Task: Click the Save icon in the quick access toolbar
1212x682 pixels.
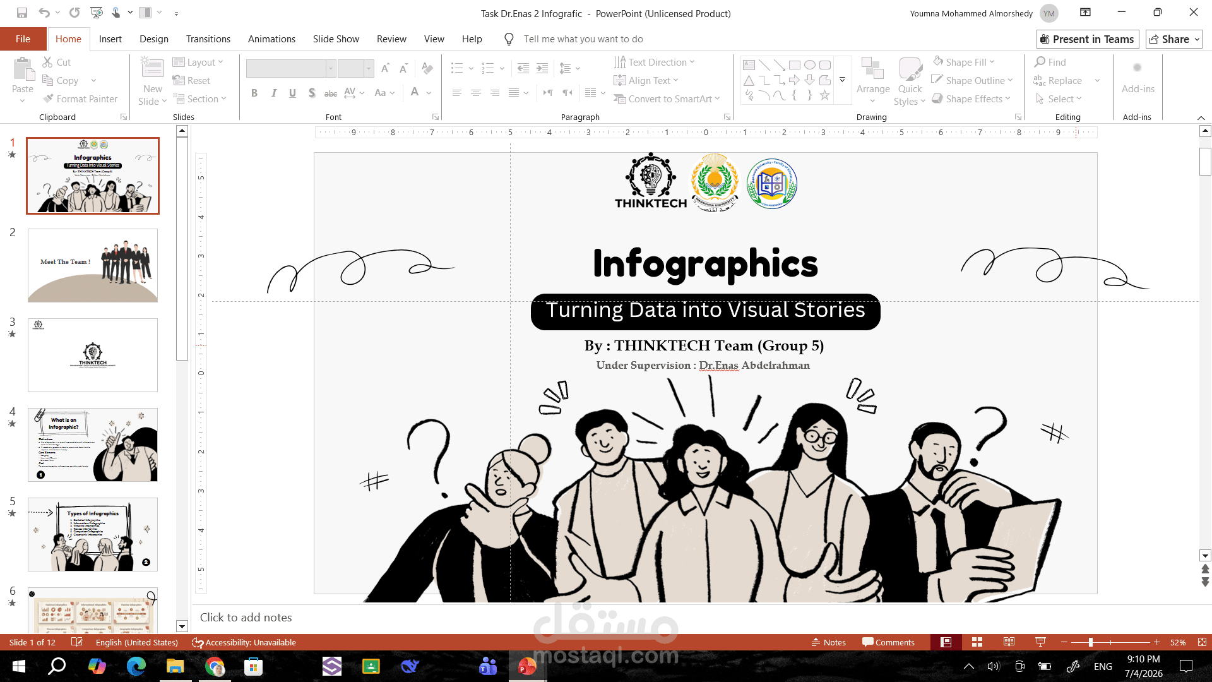Action: (22, 13)
